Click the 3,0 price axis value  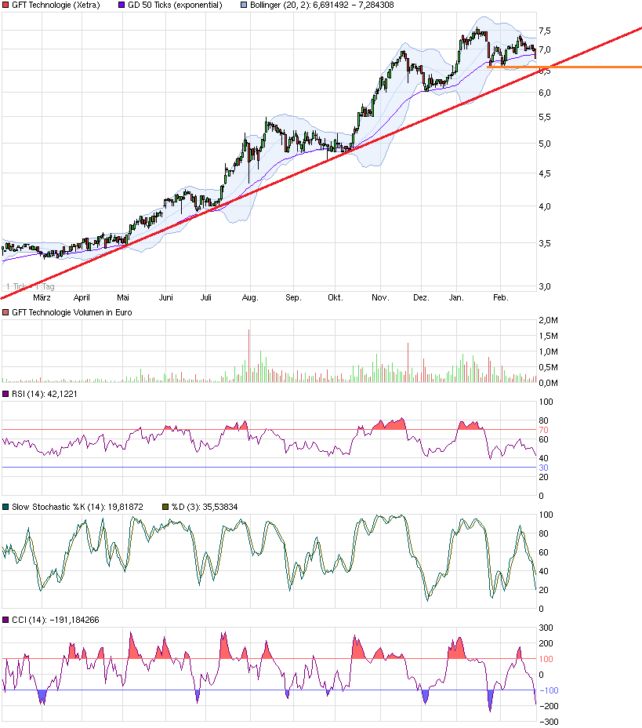tap(545, 286)
